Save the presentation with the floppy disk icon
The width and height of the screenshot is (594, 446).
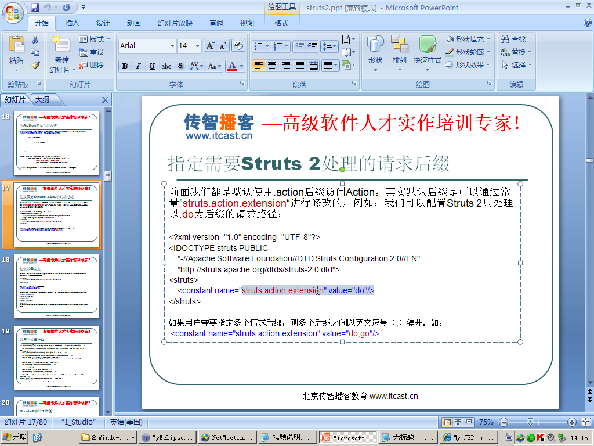tap(35, 7)
